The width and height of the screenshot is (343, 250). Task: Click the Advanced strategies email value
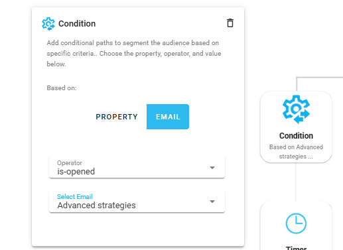pyautogui.click(x=96, y=206)
